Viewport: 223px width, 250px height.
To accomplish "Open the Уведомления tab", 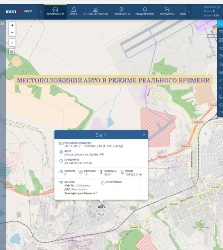I will pos(145,12).
